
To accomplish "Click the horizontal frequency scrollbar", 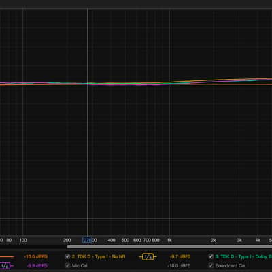I will (x=169, y=247).
